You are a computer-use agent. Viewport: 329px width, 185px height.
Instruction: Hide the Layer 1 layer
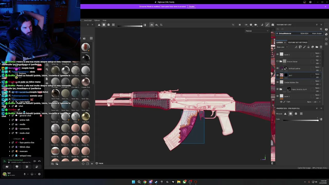click(277, 96)
